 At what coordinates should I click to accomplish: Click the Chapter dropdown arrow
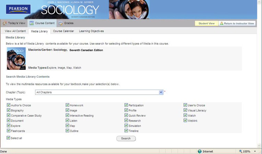click(161, 92)
